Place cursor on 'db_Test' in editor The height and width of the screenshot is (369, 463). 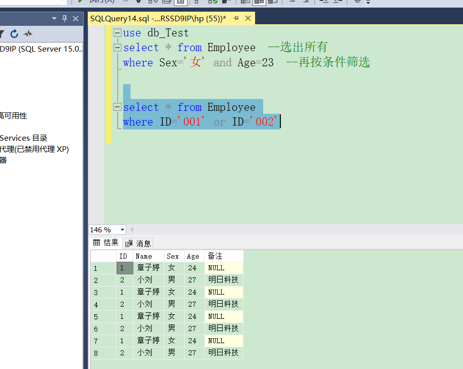point(168,33)
